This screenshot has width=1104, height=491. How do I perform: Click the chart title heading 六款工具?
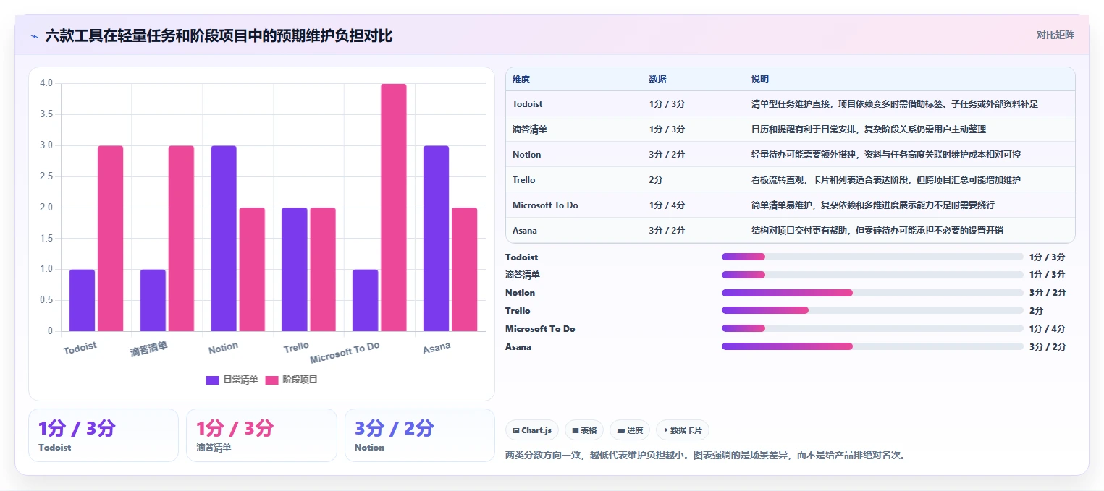pyautogui.click(x=219, y=35)
